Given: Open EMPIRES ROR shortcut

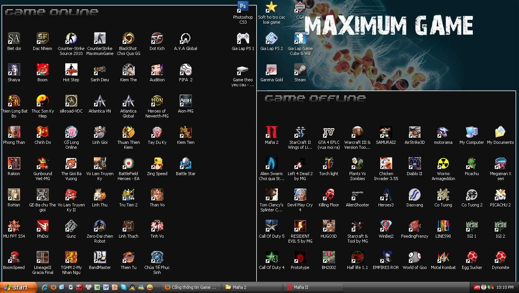Looking at the screenshot, I should coord(386,257).
